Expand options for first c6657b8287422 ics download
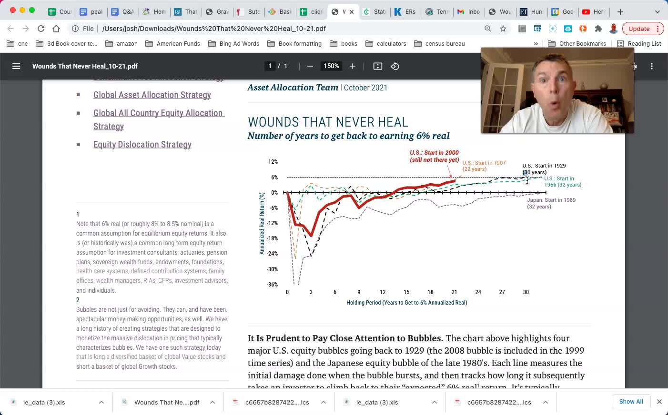The image size is (668, 415). click(x=324, y=402)
